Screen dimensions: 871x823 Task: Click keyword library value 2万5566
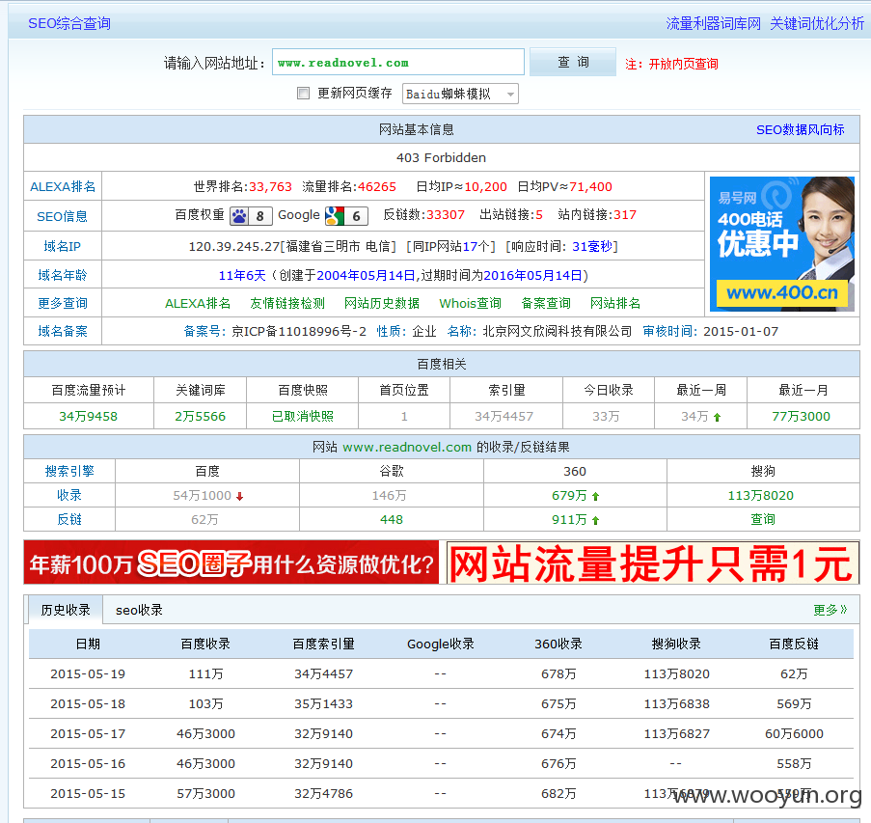point(200,417)
